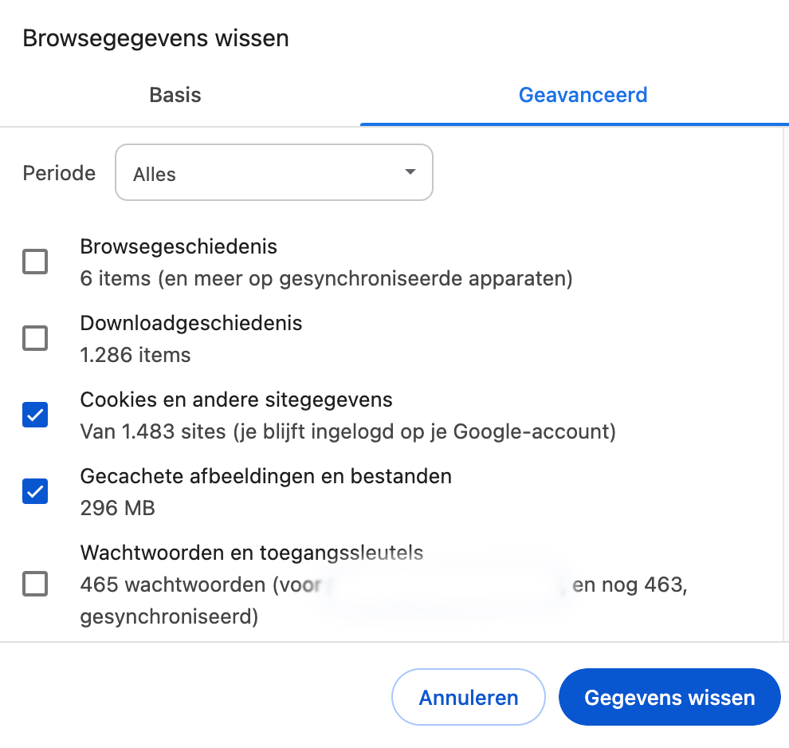Click the Gecachete afbeeldingen en bestanden label
This screenshot has width=789, height=748.
pos(265,476)
